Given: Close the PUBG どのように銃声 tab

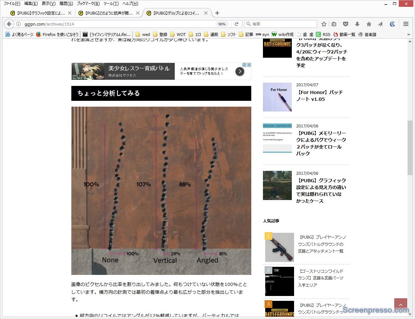Looking at the screenshot, I should (x=138, y=13).
